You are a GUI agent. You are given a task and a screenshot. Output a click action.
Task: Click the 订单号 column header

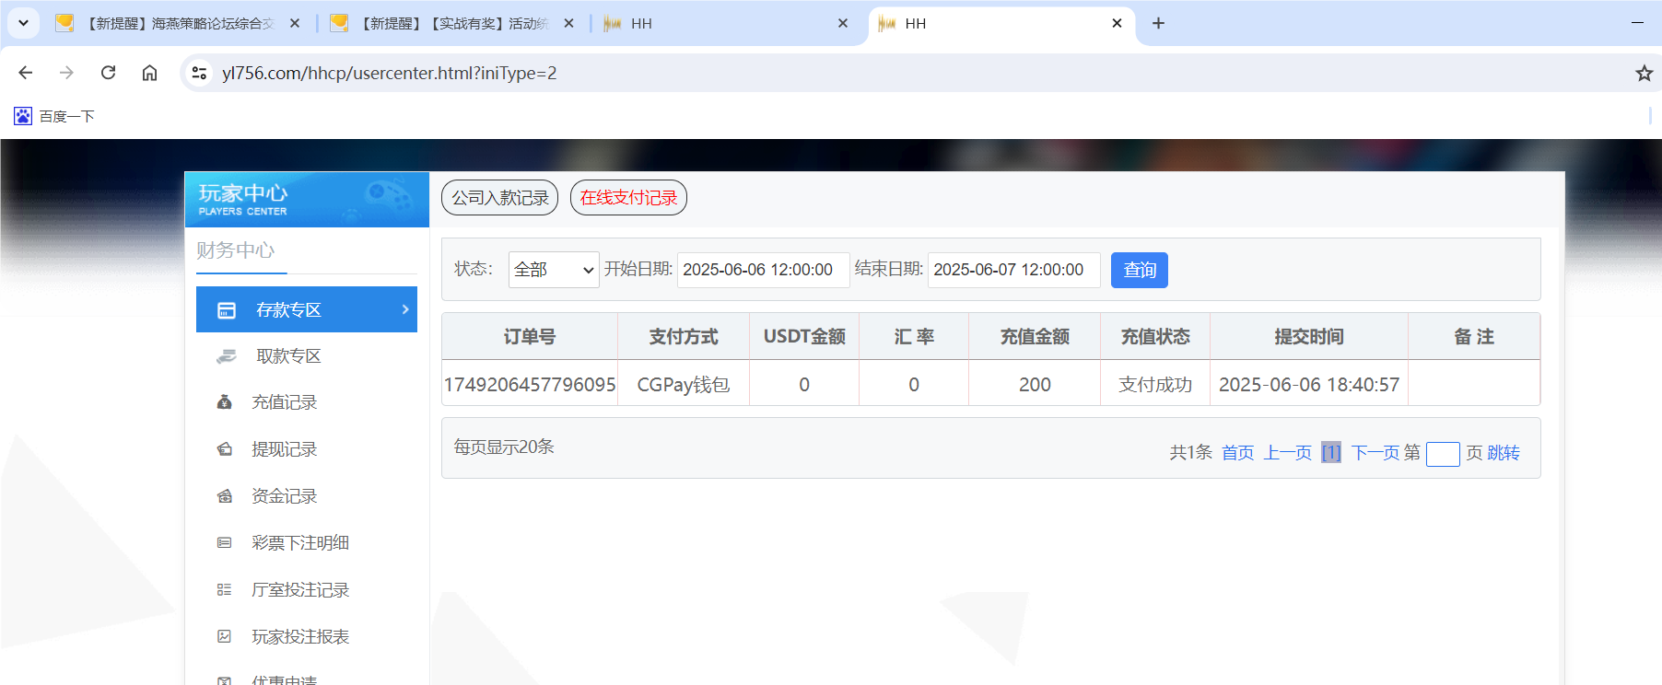530,337
